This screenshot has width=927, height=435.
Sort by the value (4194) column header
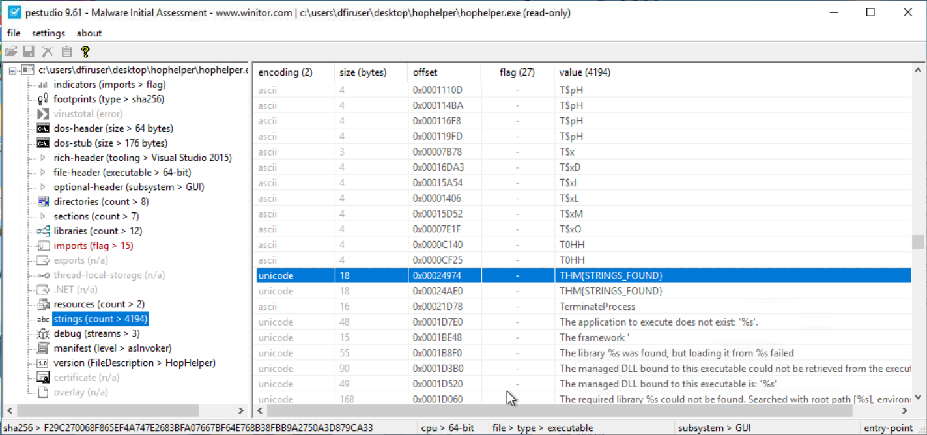(x=584, y=72)
